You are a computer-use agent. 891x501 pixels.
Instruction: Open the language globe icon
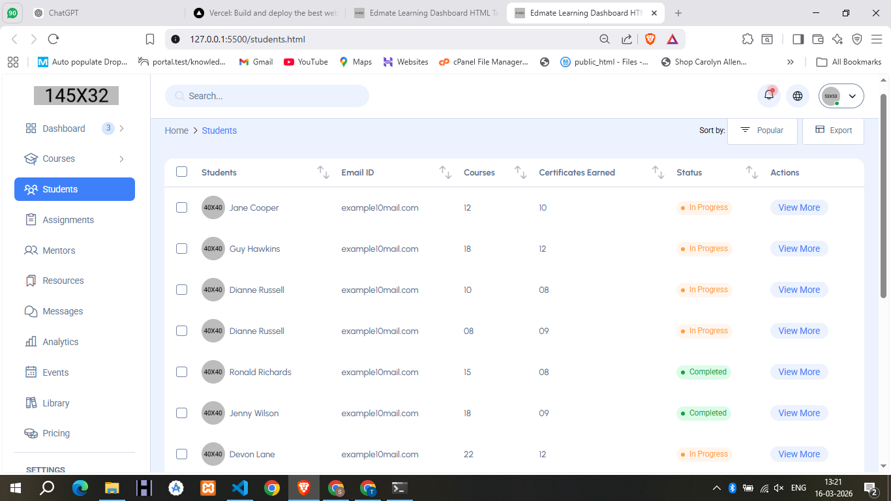click(797, 96)
